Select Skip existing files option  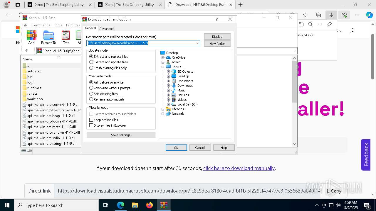[103, 94]
